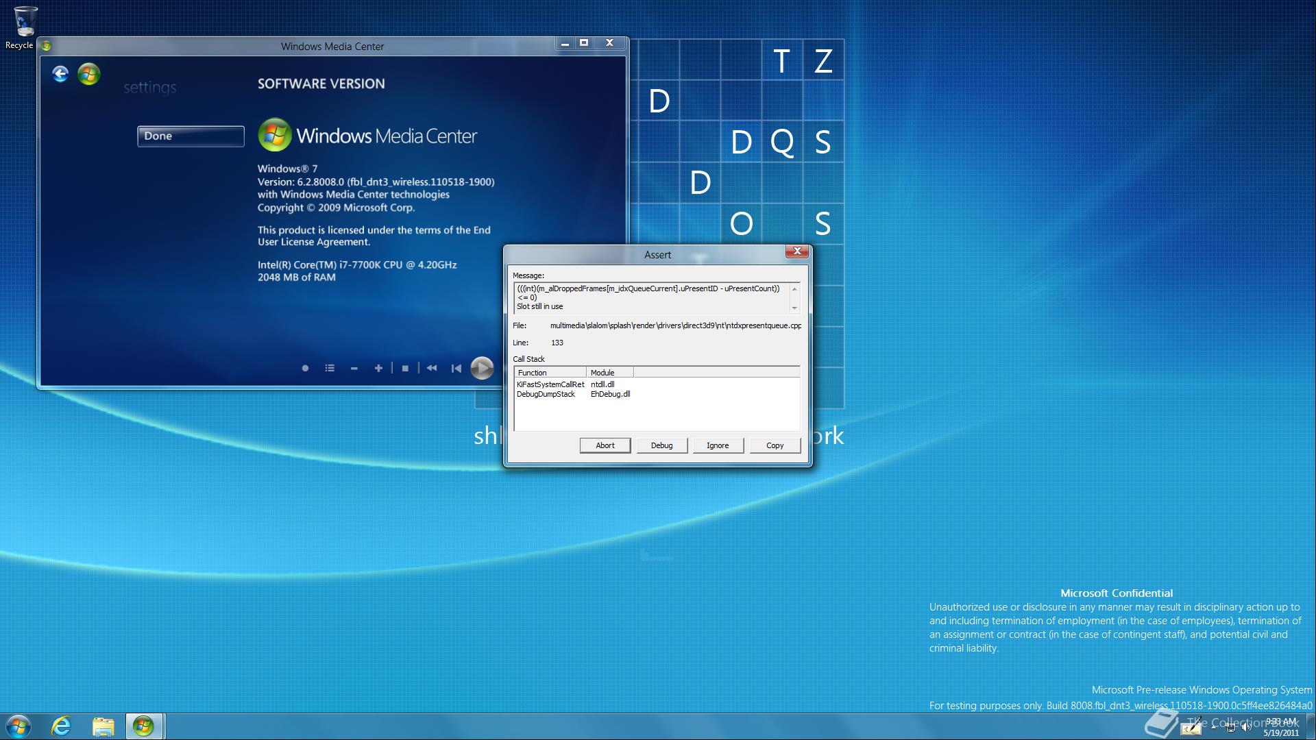Image resolution: width=1316 pixels, height=740 pixels.
Task: Click the Stop playback icon
Action: click(x=405, y=369)
